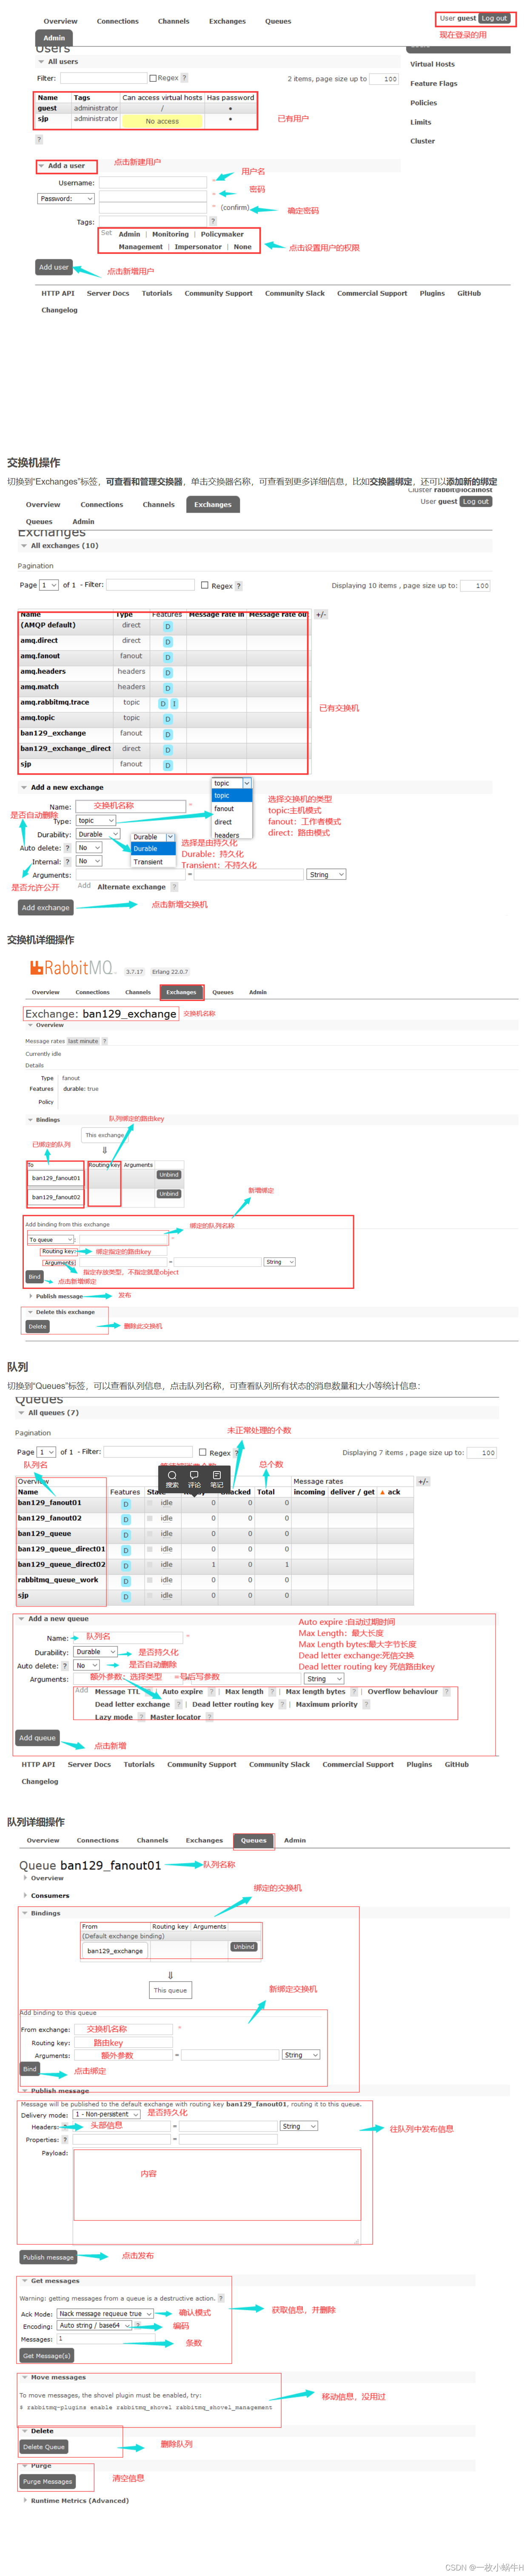Open the Connections tab on the Users page

click(118, 21)
